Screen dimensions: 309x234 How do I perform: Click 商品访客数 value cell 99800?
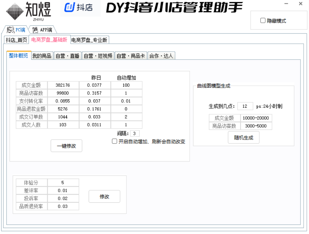pos(63,93)
